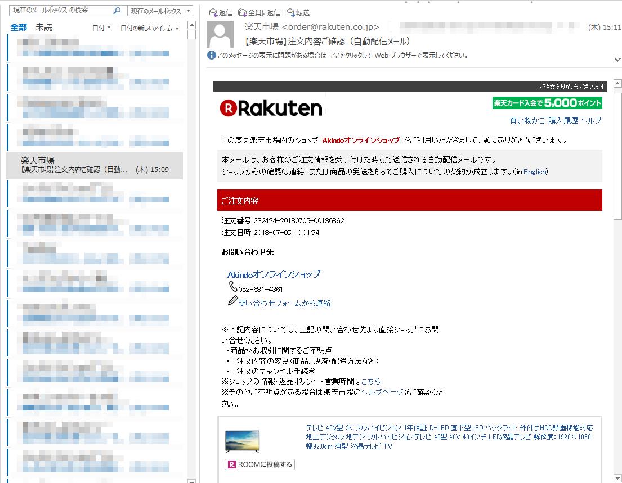This screenshot has width=622, height=483.
Task: Open the 購入履歴 link
Action: (x=563, y=120)
